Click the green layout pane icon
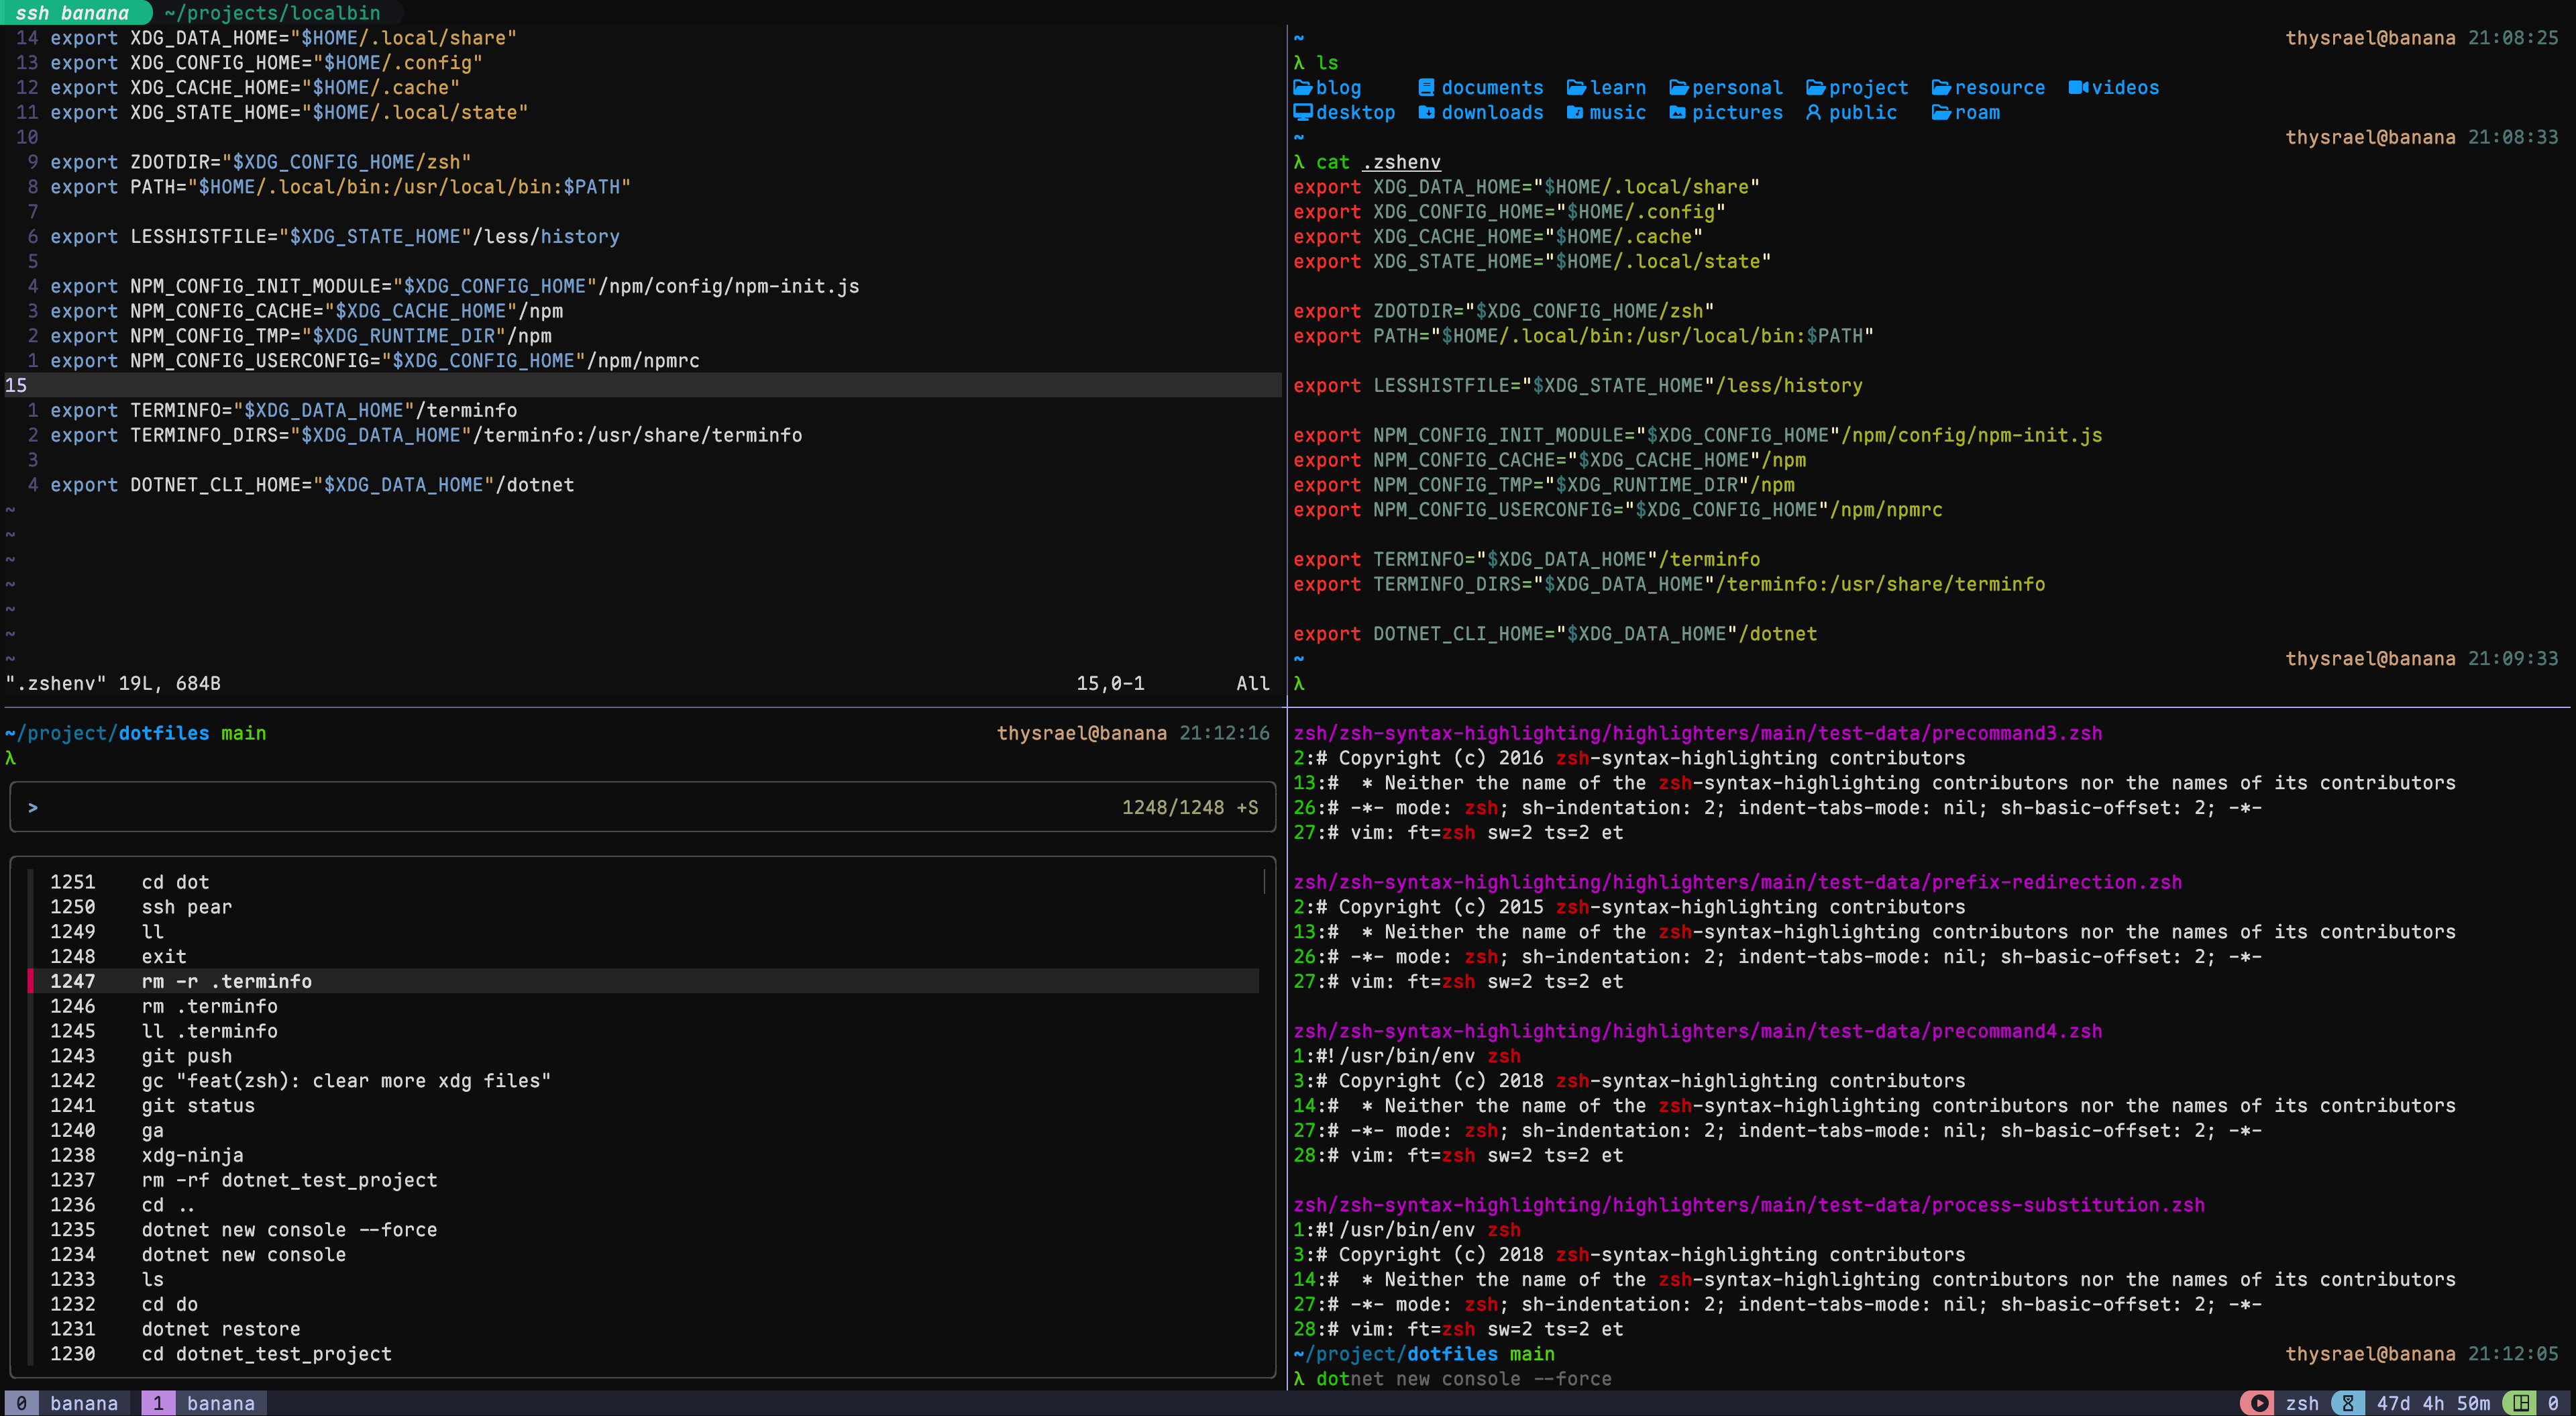Image resolution: width=2576 pixels, height=1416 pixels. click(x=2521, y=1403)
